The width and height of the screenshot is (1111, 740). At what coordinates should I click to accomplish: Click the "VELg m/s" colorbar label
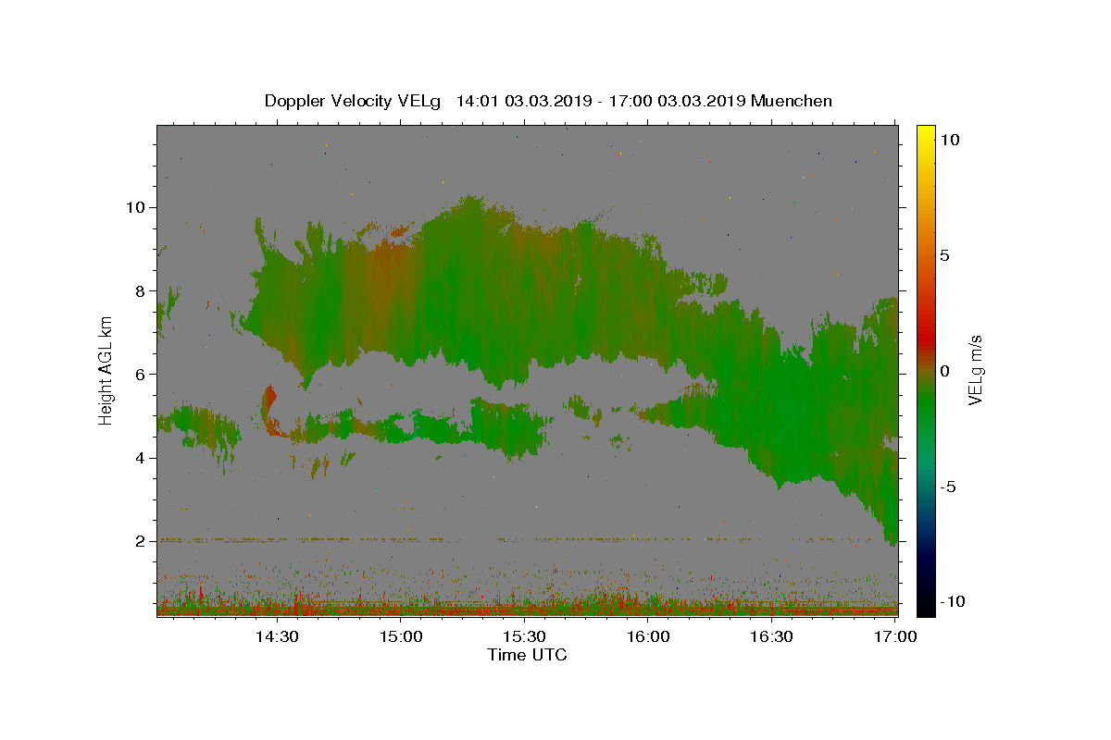click(x=976, y=371)
